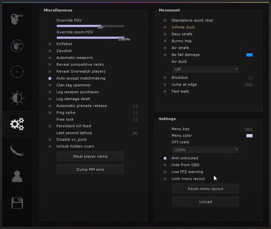The image size is (271, 229).
Task: Enable the Bunny hop checkbox
Action: (x=165, y=41)
